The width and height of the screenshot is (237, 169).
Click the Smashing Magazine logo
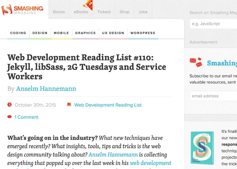tap(22, 10)
